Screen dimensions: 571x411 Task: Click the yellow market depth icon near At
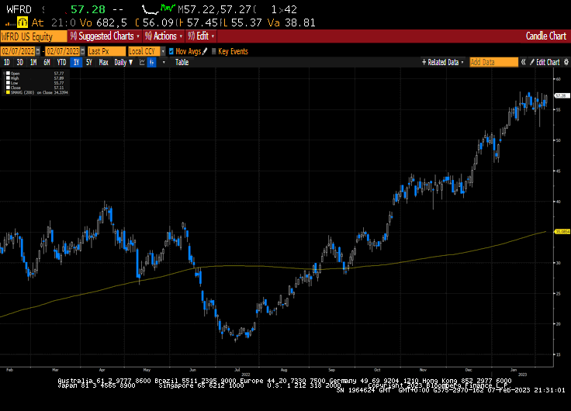tap(22, 22)
